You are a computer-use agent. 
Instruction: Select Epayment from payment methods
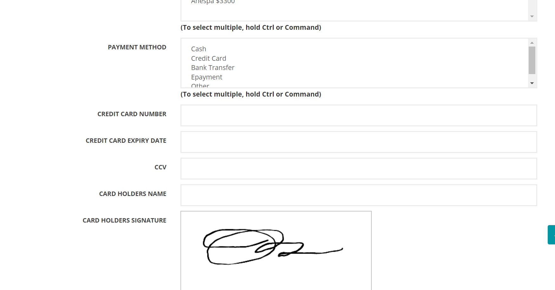[206, 77]
